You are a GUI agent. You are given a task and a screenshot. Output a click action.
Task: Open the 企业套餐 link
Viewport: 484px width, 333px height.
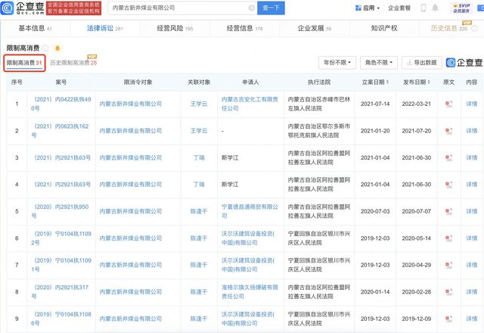[x=399, y=8]
